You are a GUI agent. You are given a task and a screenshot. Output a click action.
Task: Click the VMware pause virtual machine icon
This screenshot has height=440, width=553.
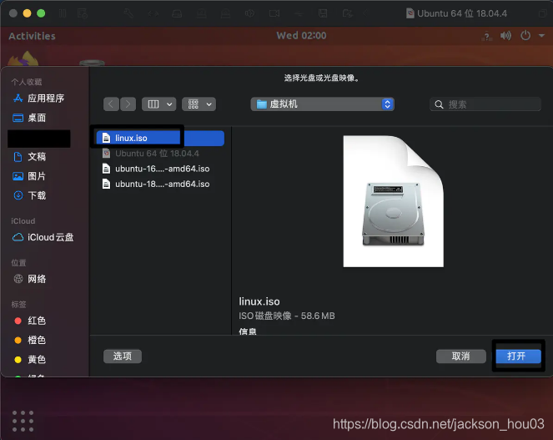pyautogui.click(x=63, y=13)
